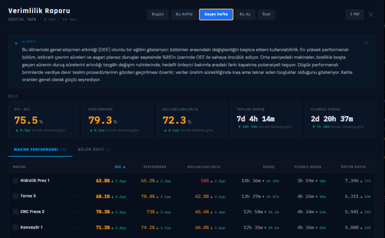The width and height of the screenshot is (385, 238).
Task: Refresh the AI summary with reload icon
Action: click(366, 44)
